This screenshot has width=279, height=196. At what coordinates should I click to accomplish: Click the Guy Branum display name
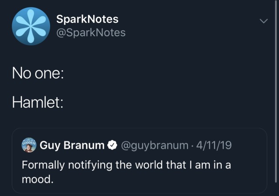pyautogui.click(x=72, y=145)
